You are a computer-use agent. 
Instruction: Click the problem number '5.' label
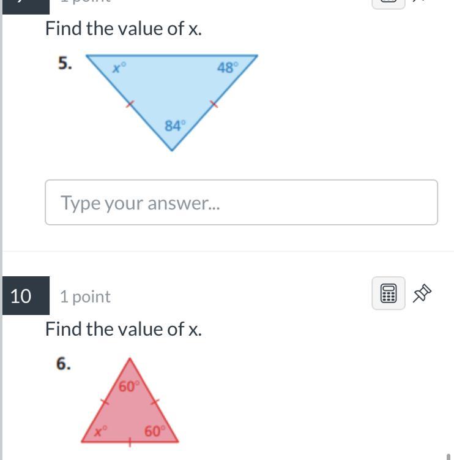click(x=65, y=63)
